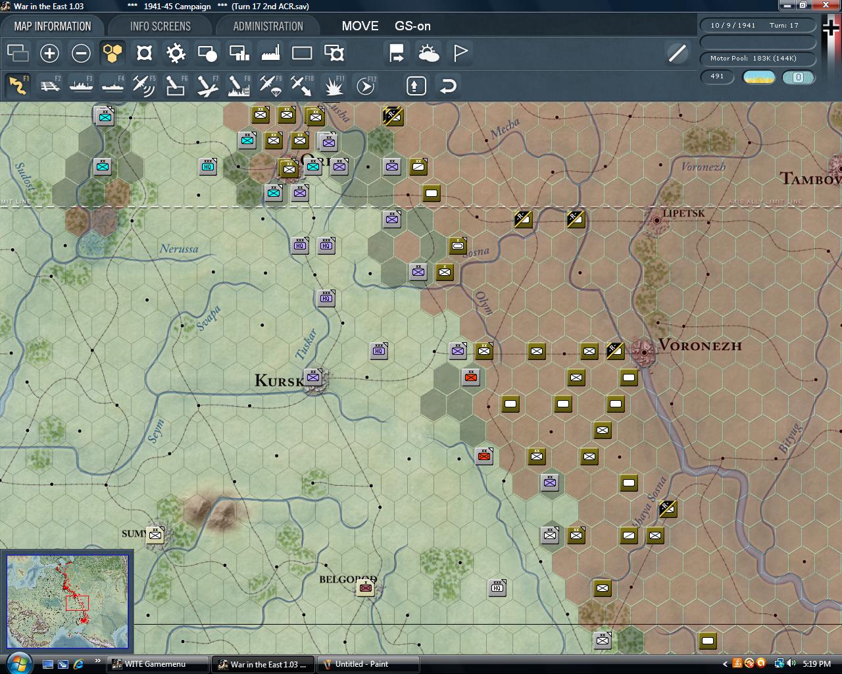Click the German cross faction emblem
Screen dimensions: 842x674
831,28
